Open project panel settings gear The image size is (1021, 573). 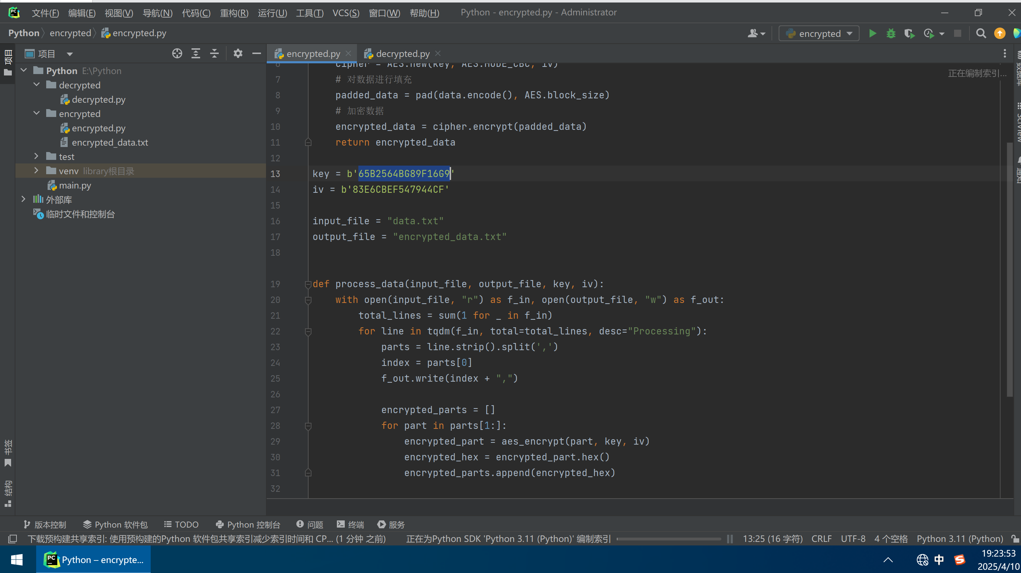tap(238, 53)
